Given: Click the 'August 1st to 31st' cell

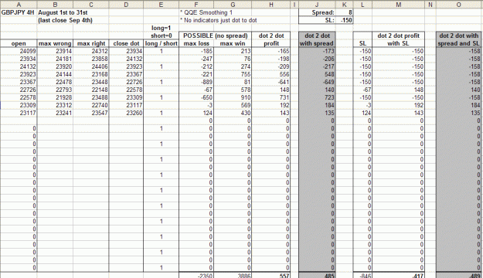Looking at the screenshot, I should click(63, 12).
